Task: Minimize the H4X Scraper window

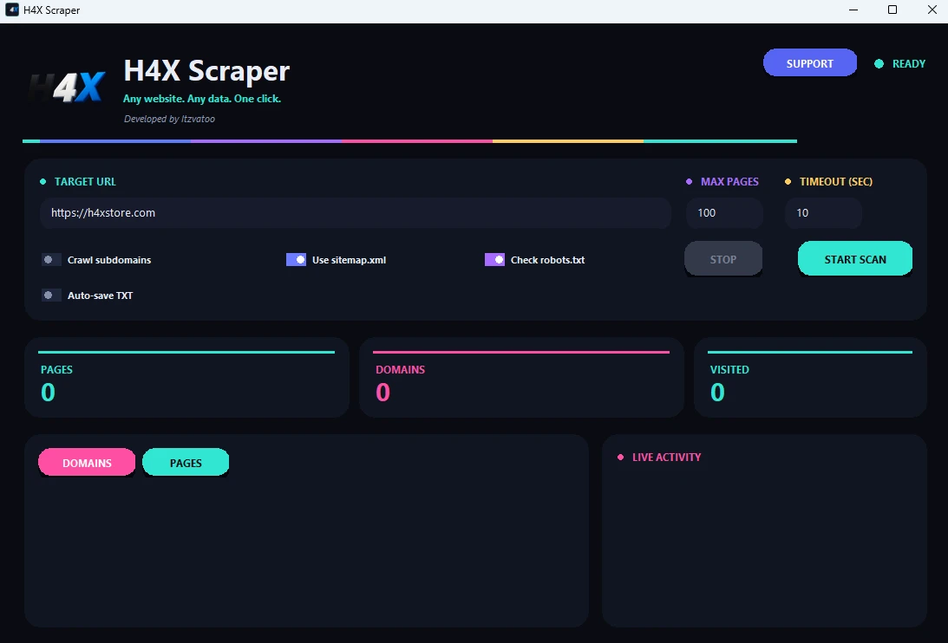Action: 853,10
